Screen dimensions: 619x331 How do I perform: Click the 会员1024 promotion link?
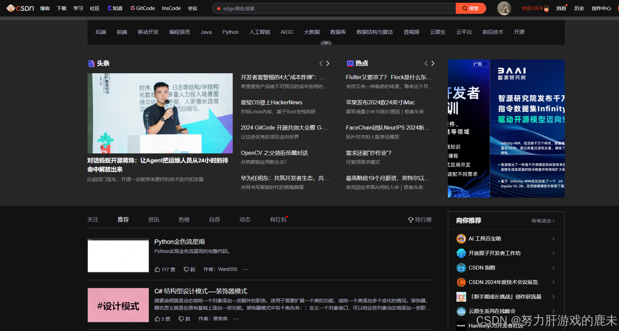(535, 8)
